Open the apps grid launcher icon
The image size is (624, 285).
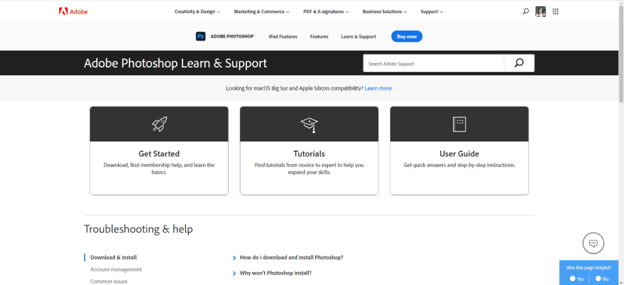pyautogui.click(x=556, y=12)
